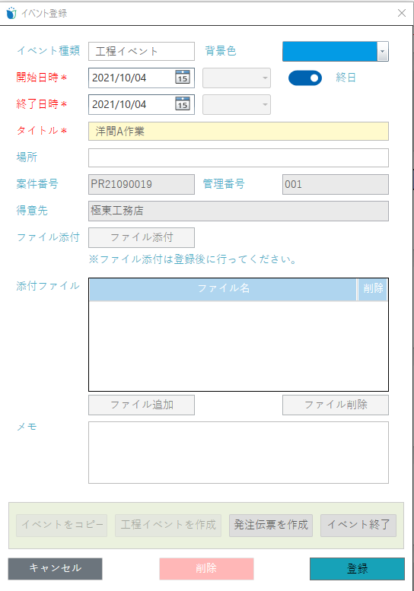The image size is (414, 591).
Task: Expand the 背景色 color dropdown arrow
Action: (383, 51)
